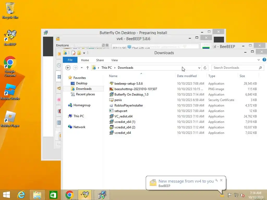267x200 pixels.
Task: Select the VC_redist.x64 file
Action: point(123,116)
